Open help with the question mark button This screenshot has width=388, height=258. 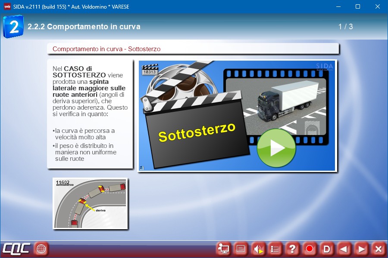(292, 249)
